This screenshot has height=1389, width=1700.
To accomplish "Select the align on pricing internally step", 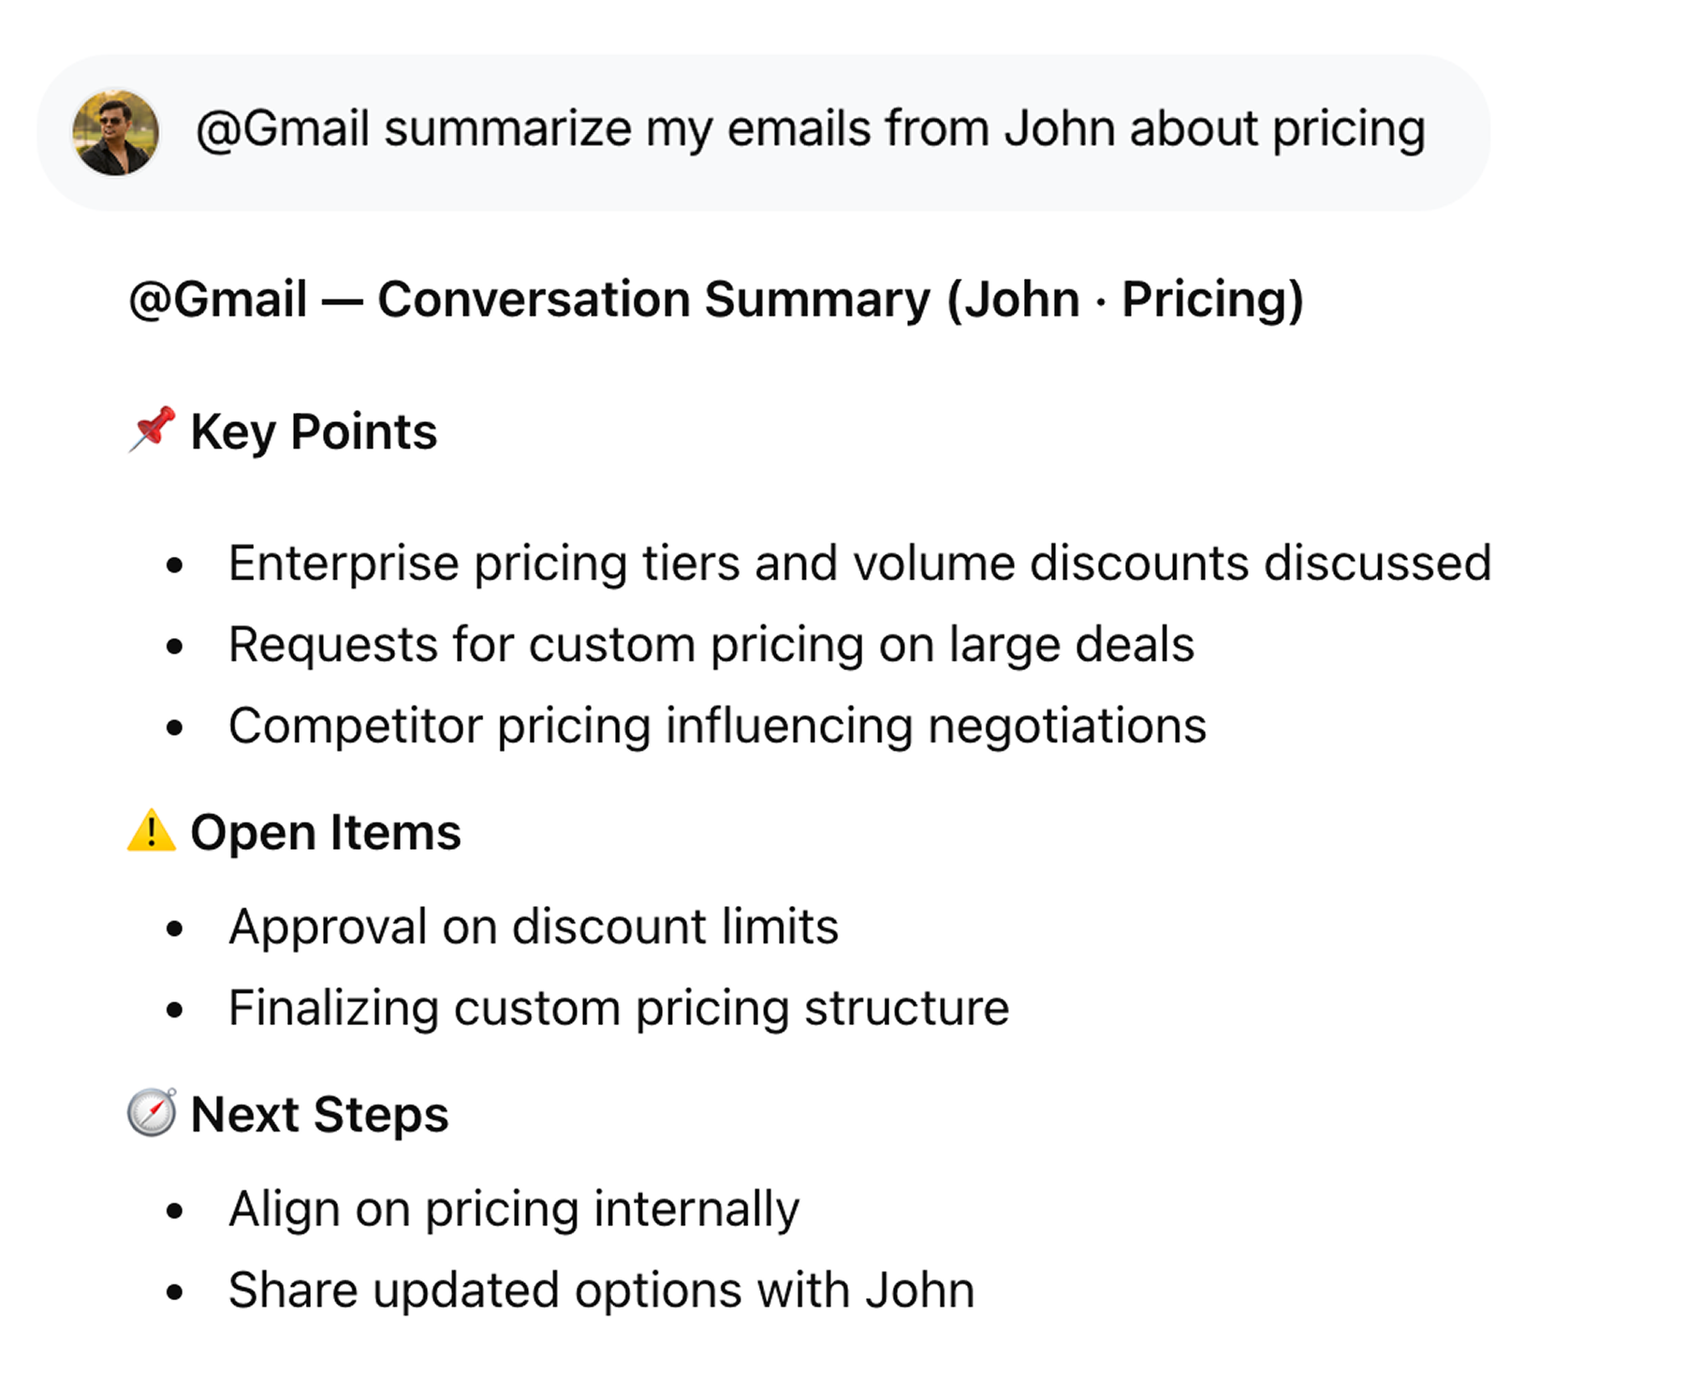I will 514,1207.
